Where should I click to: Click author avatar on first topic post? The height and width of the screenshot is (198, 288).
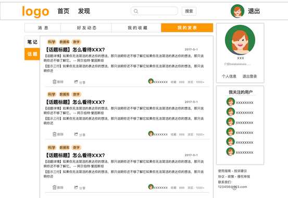click(x=151, y=81)
